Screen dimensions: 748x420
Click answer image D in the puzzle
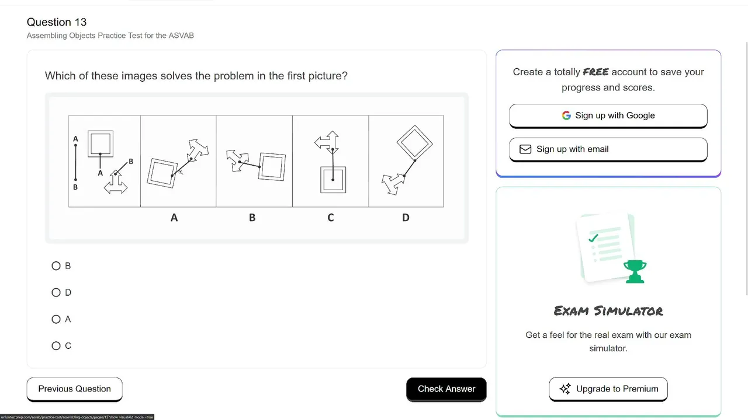[406, 161]
